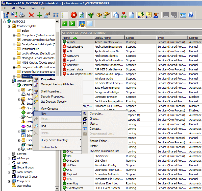Image resolution: width=202 pixels, height=191 pixels.
Task: Select User... in the New submenu
Action: point(94,124)
